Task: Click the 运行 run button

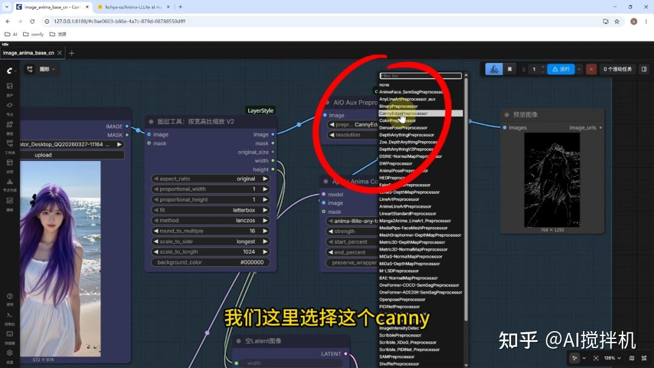Action: click(561, 69)
